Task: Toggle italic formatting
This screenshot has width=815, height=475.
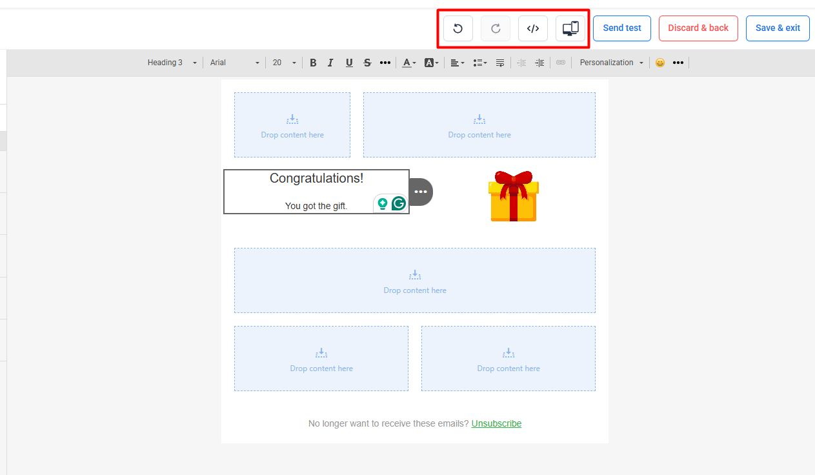Action: (330, 63)
